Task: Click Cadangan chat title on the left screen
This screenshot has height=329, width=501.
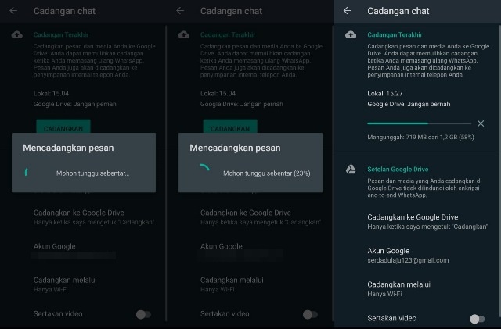Action: pyautogui.click(x=64, y=11)
